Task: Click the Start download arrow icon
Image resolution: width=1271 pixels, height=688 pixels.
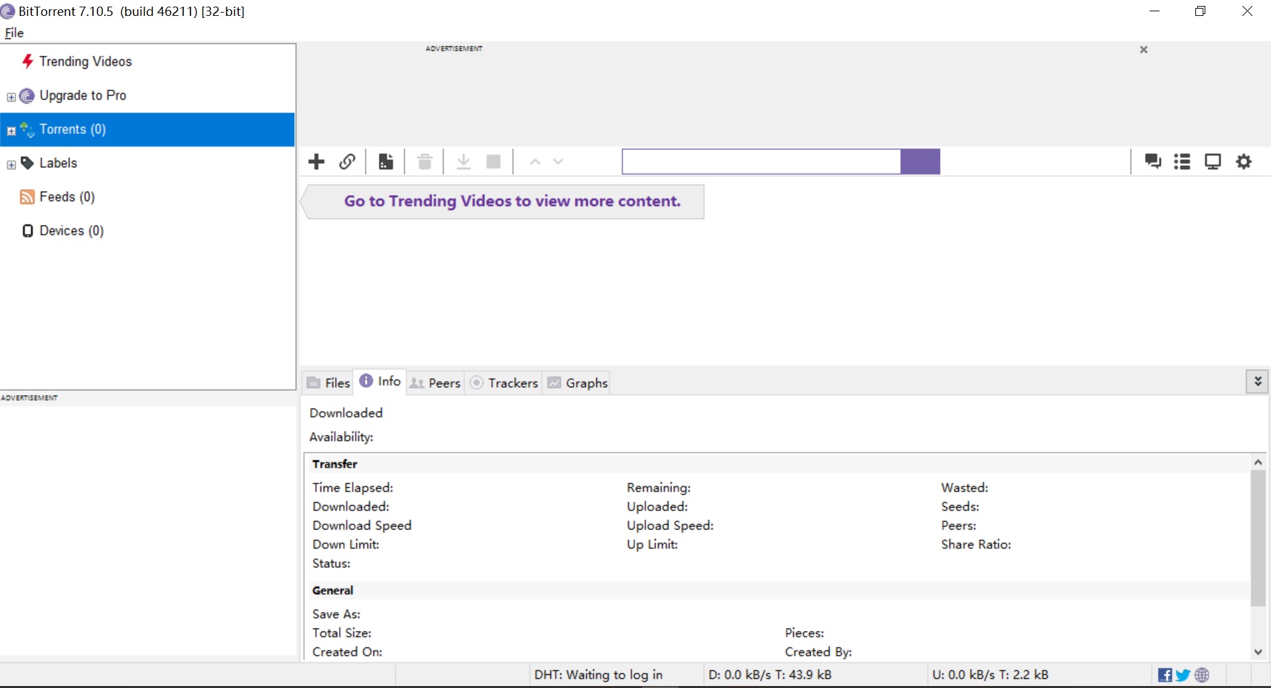Action: click(x=464, y=161)
